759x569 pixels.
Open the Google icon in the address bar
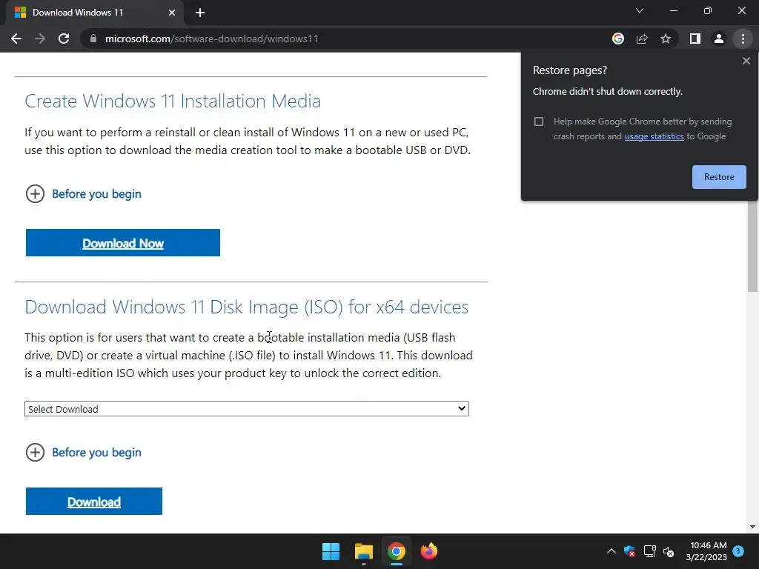(618, 39)
